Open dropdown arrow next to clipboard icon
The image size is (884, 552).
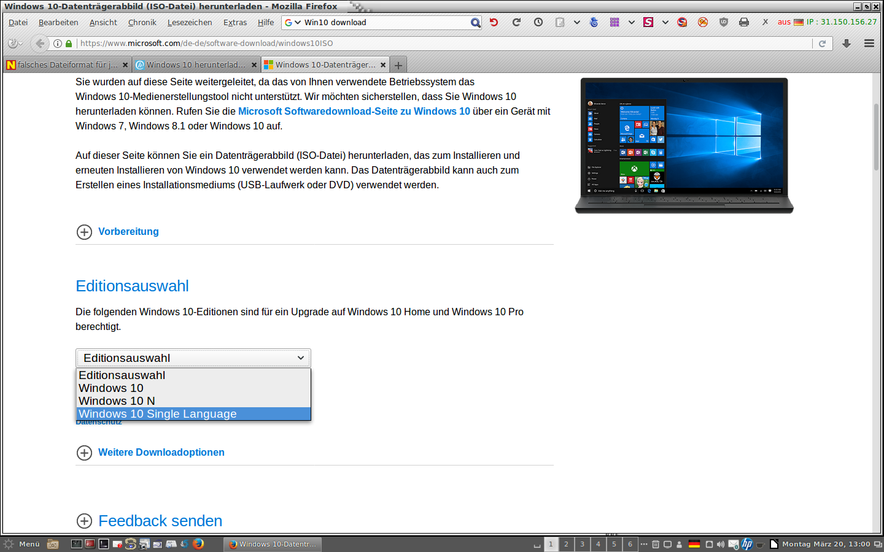coord(577,22)
